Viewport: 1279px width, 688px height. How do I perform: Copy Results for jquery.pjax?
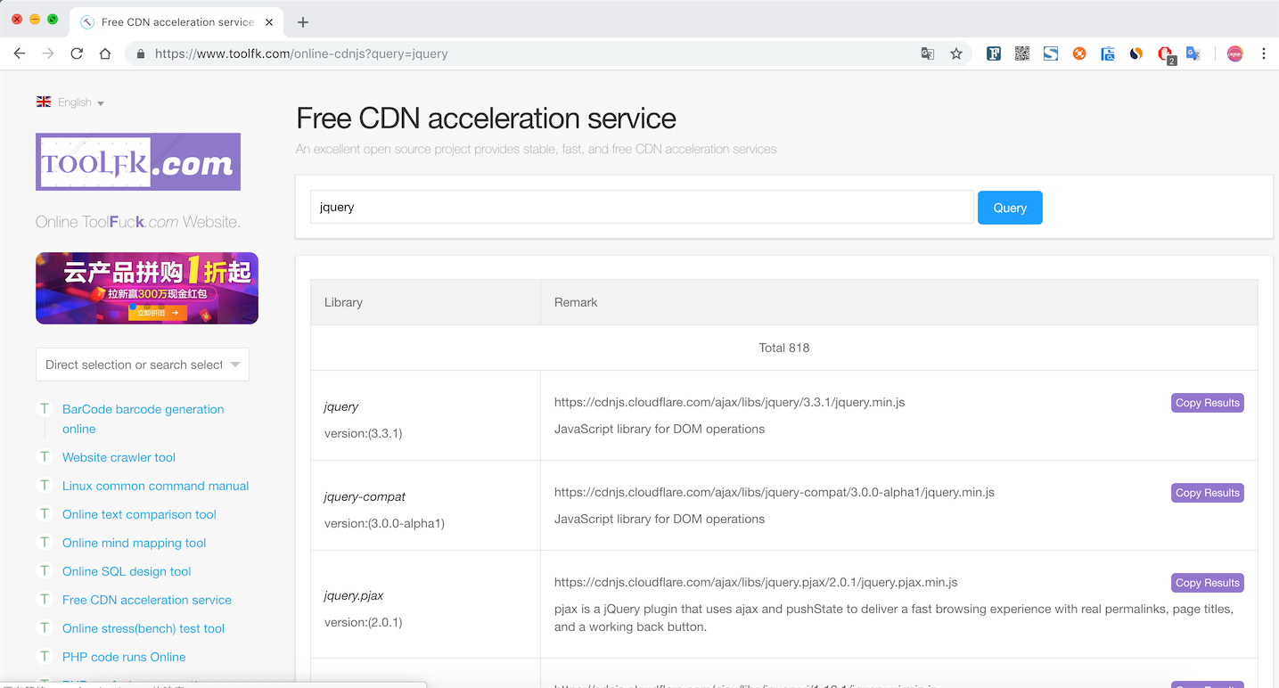point(1207,583)
